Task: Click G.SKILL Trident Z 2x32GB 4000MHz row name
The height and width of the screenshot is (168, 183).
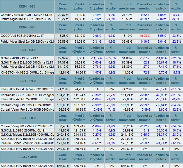Action: pos(27,135)
